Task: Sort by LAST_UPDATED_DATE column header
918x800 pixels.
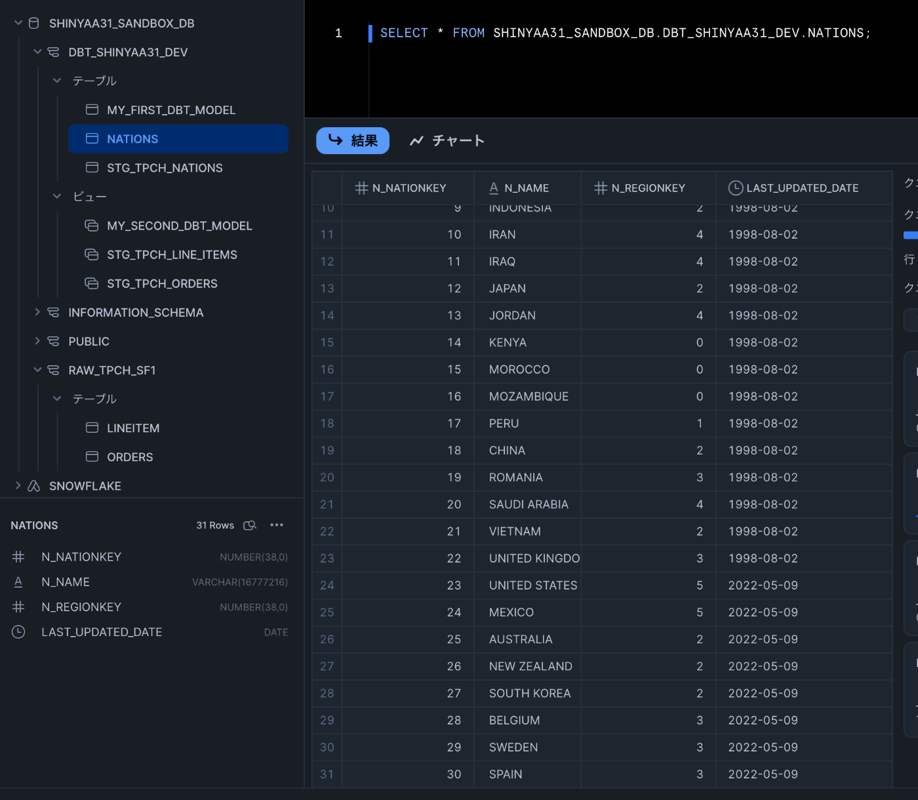Action: tap(804, 188)
